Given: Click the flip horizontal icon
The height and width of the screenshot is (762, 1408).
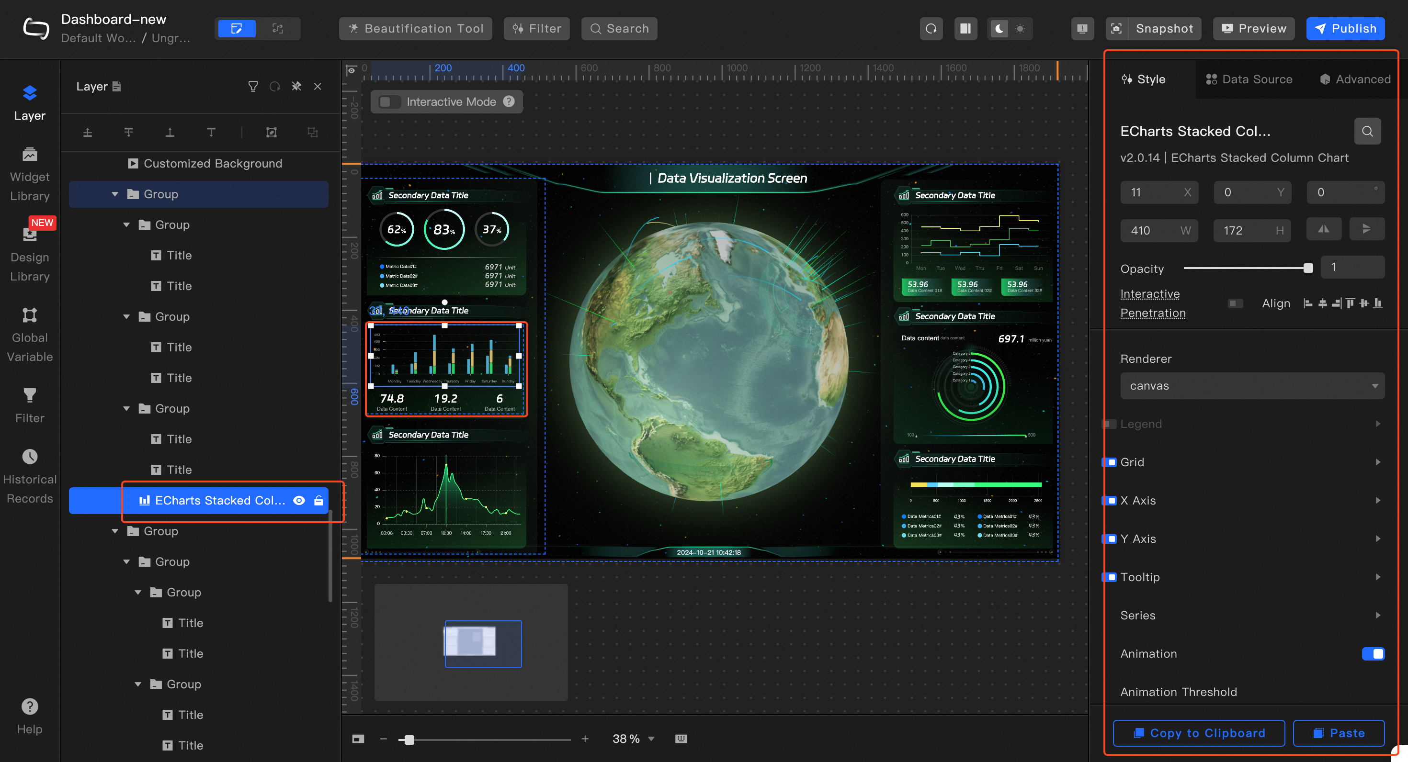Looking at the screenshot, I should pyautogui.click(x=1323, y=229).
